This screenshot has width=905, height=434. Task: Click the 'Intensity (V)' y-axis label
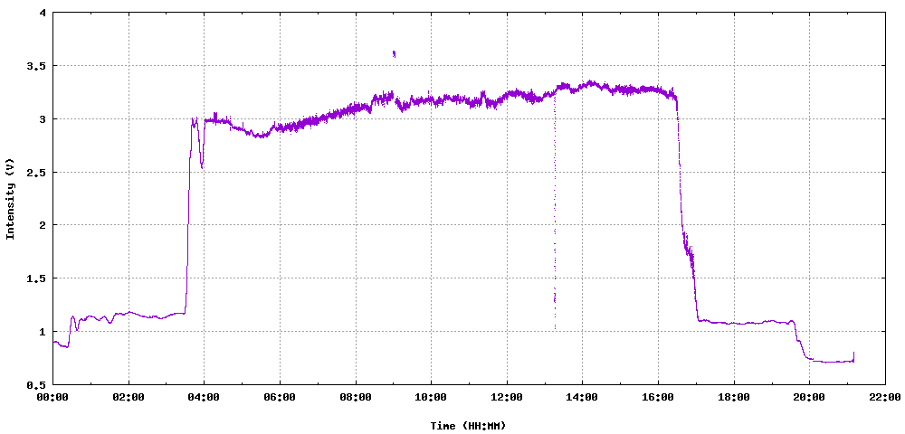pyautogui.click(x=10, y=199)
